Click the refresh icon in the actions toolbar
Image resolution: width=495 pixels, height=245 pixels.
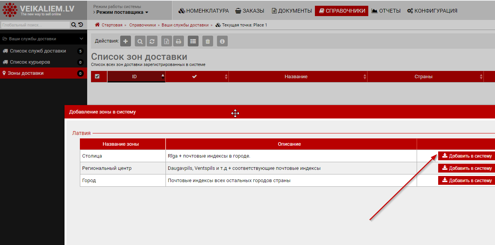[x=152, y=41]
